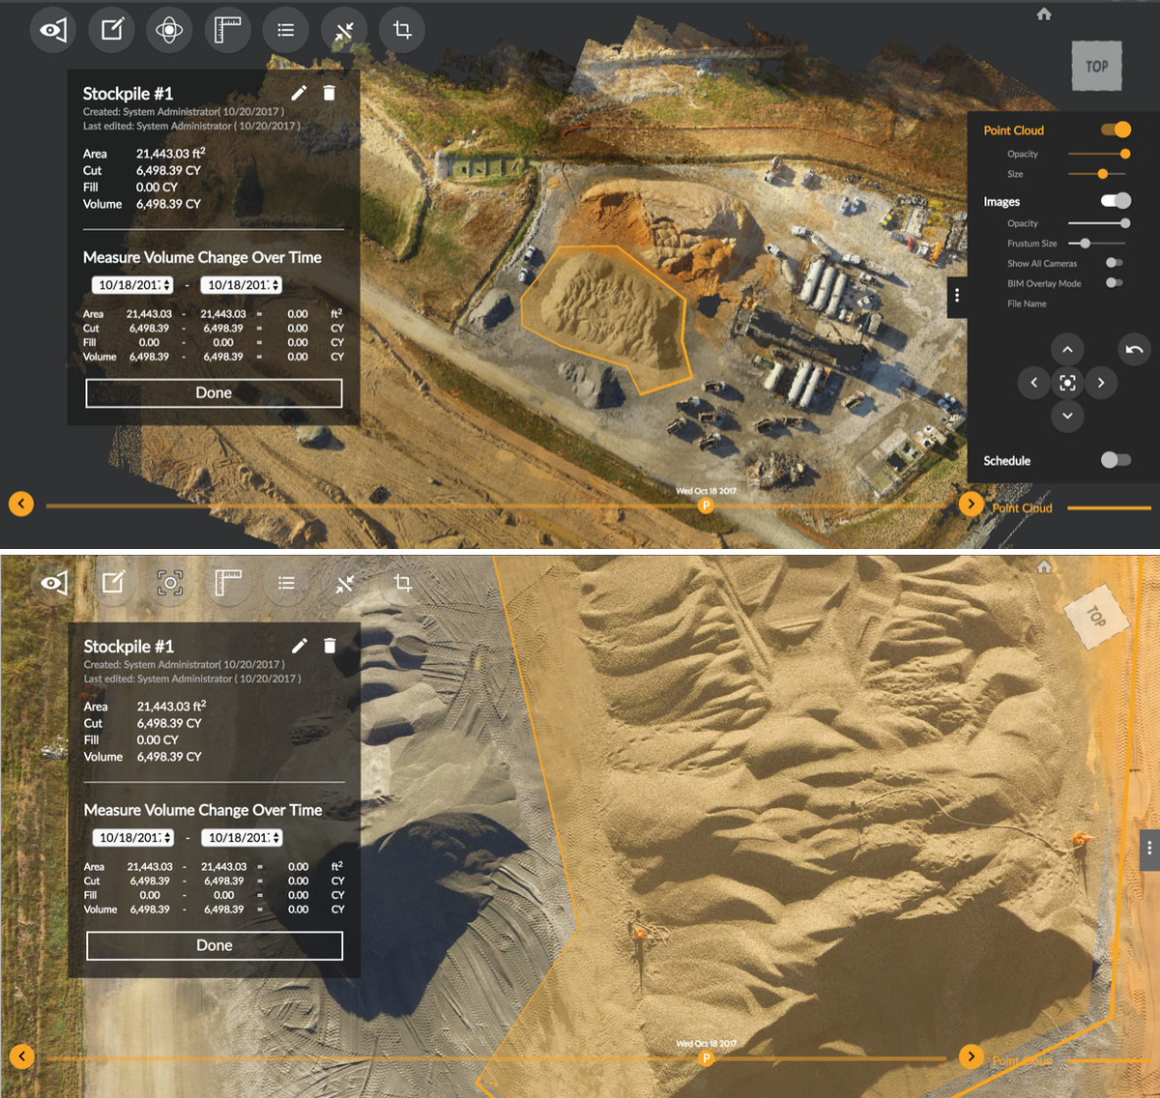Screen dimensions: 1160x1098
Task: Click the undo/reset view arrow icon
Action: [x=1134, y=349]
